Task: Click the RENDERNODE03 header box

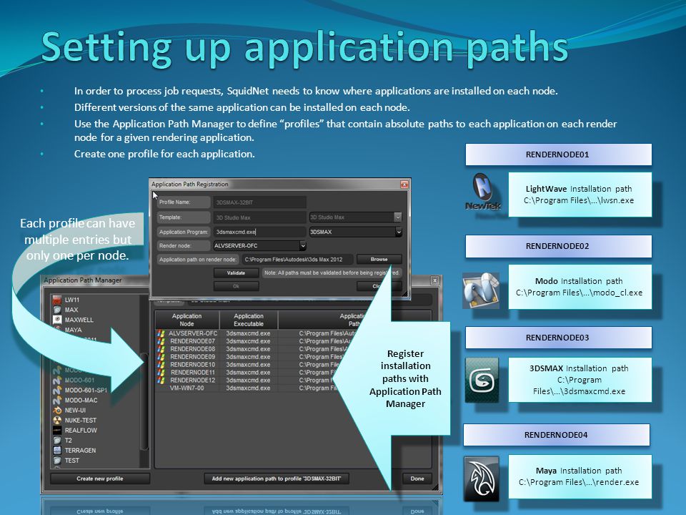Action: click(x=558, y=338)
